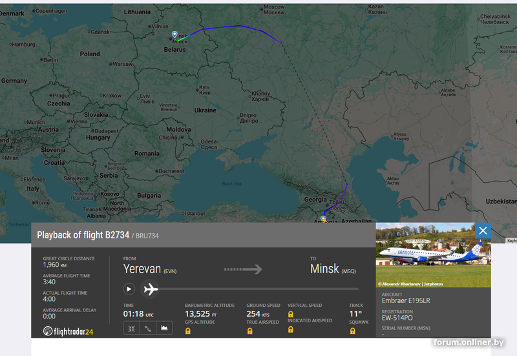Click the center-on-aircraft toolbar icon
This screenshot has width=517, height=356.
132,328
